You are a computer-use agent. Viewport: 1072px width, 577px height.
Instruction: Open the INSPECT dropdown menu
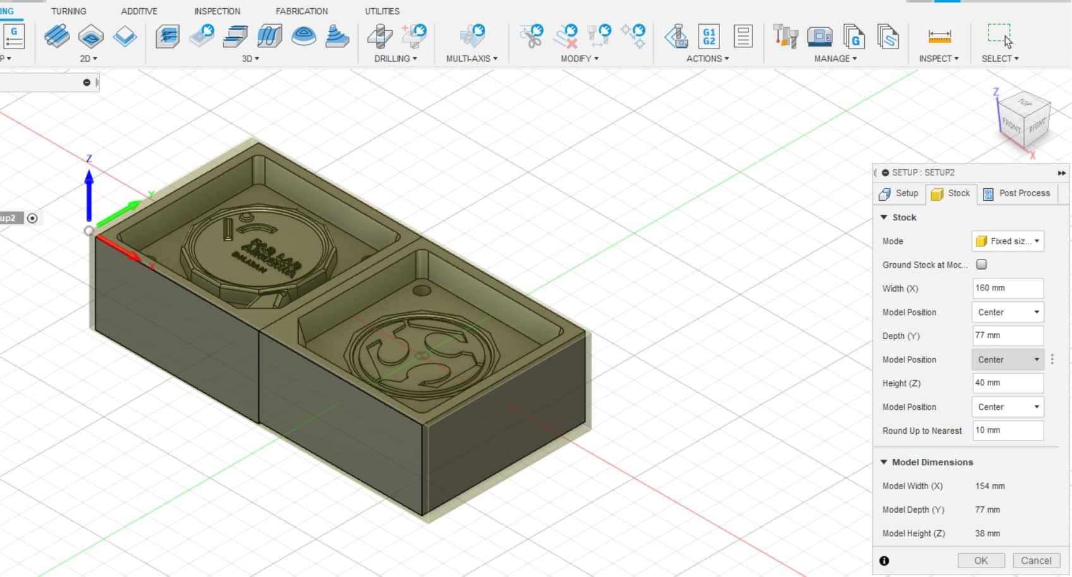(x=939, y=59)
